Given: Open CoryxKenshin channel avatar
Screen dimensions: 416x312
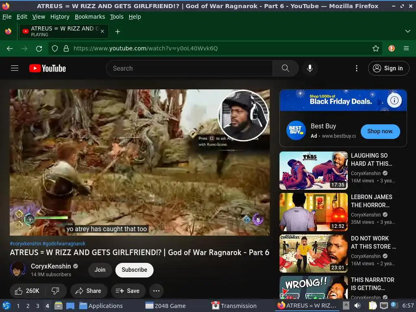Looking at the screenshot, I should [18, 269].
